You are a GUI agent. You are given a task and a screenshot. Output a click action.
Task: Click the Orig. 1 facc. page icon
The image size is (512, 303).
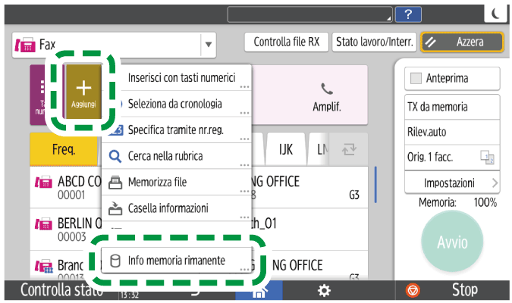pos(486,157)
